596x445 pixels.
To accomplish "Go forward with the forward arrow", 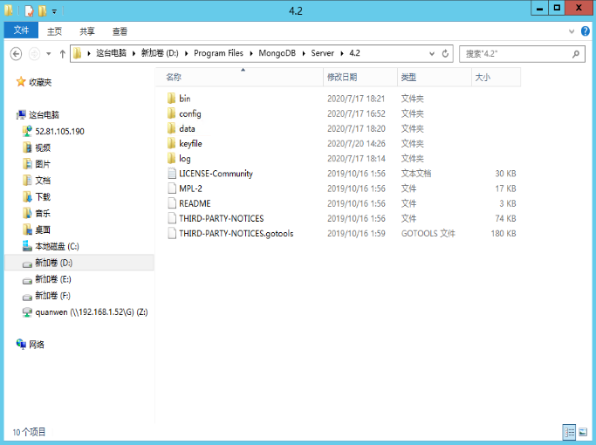I will coord(34,54).
